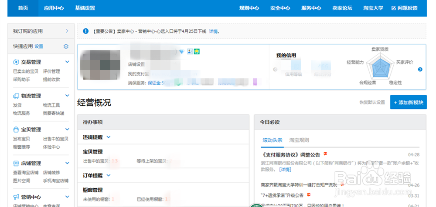Click 恢复默认设置 link
Viewport: 436px width, 207px height.
[x=372, y=102]
